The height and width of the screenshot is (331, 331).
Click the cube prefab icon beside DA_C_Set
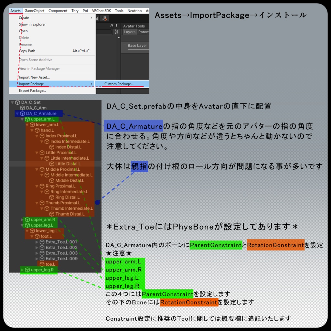click(17, 102)
